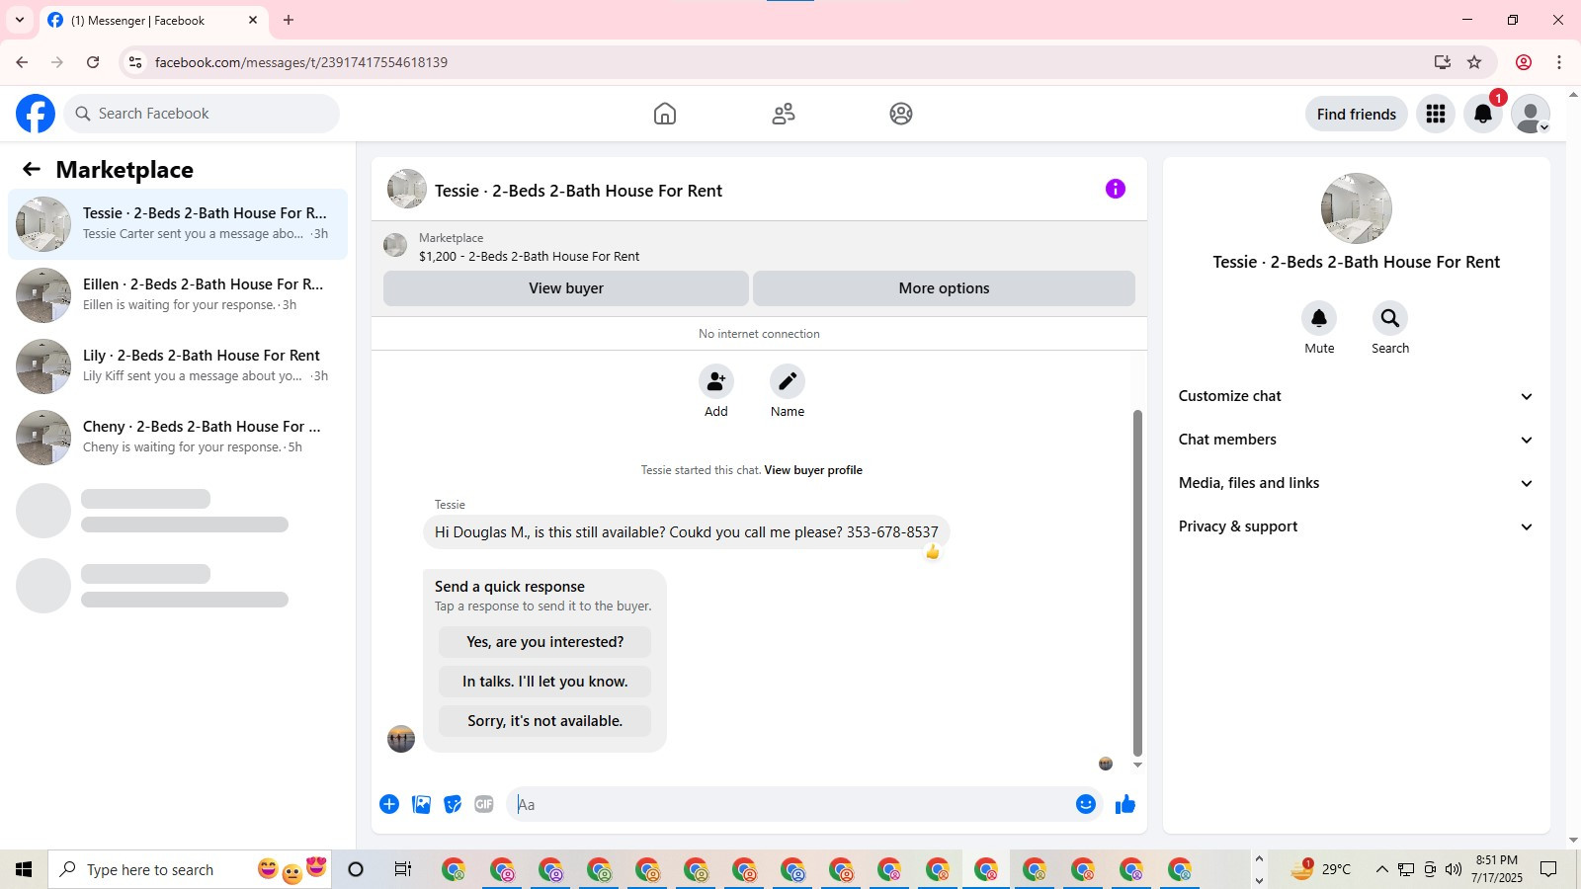Open the Friends icon in top navigation
Image resolution: width=1581 pixels, height=889 pixels.
[x=784, y=114]
